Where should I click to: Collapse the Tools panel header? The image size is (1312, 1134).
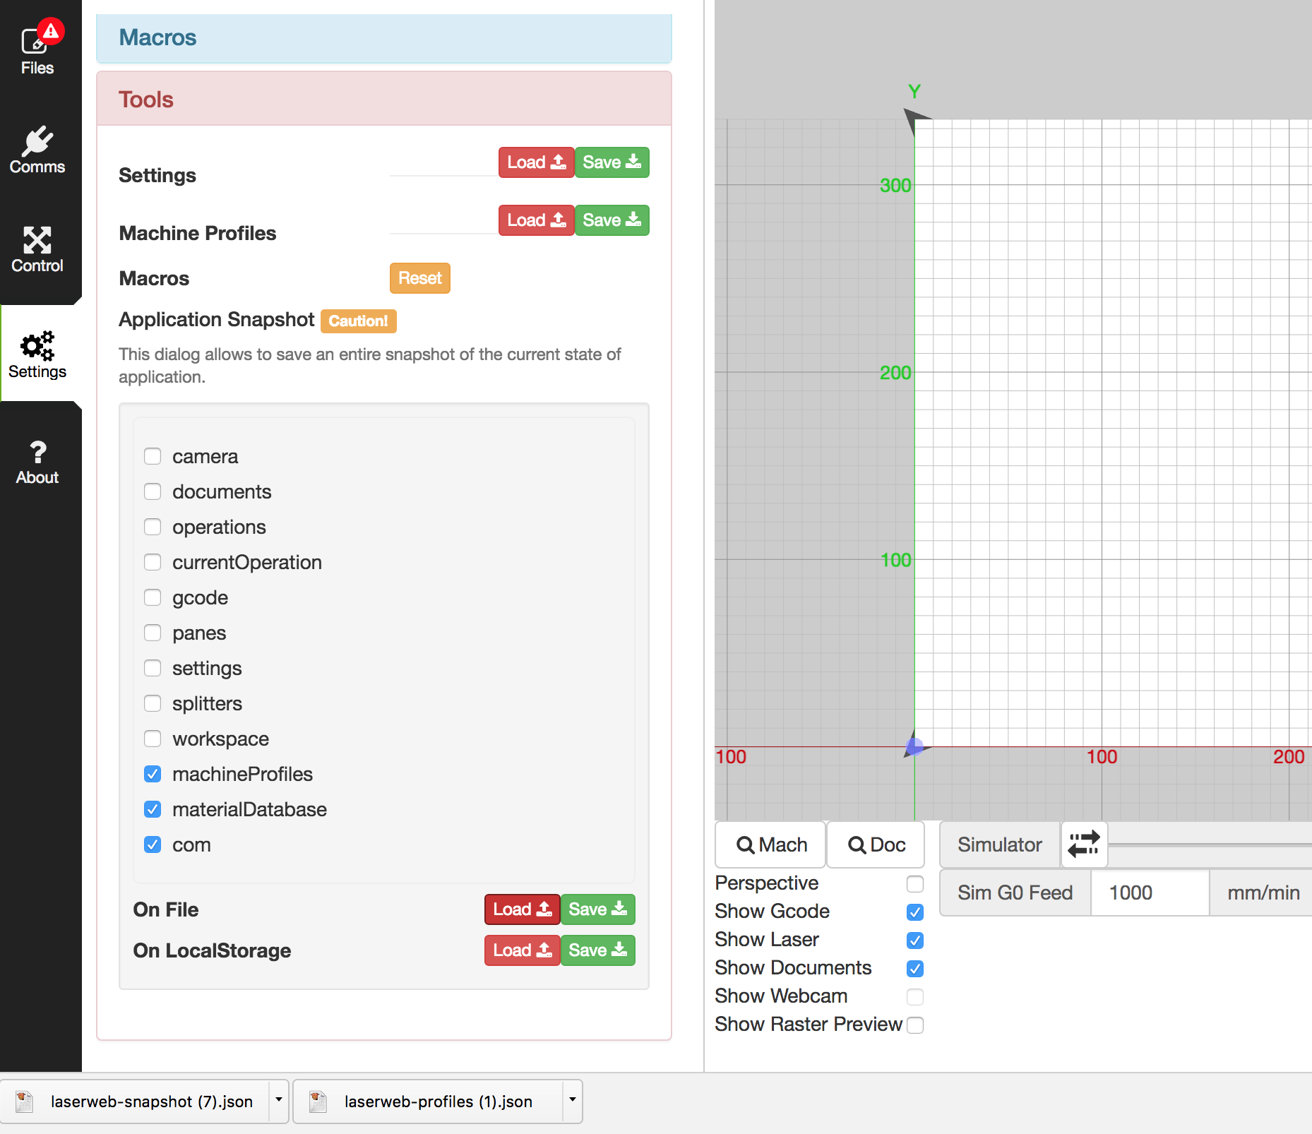384,99
